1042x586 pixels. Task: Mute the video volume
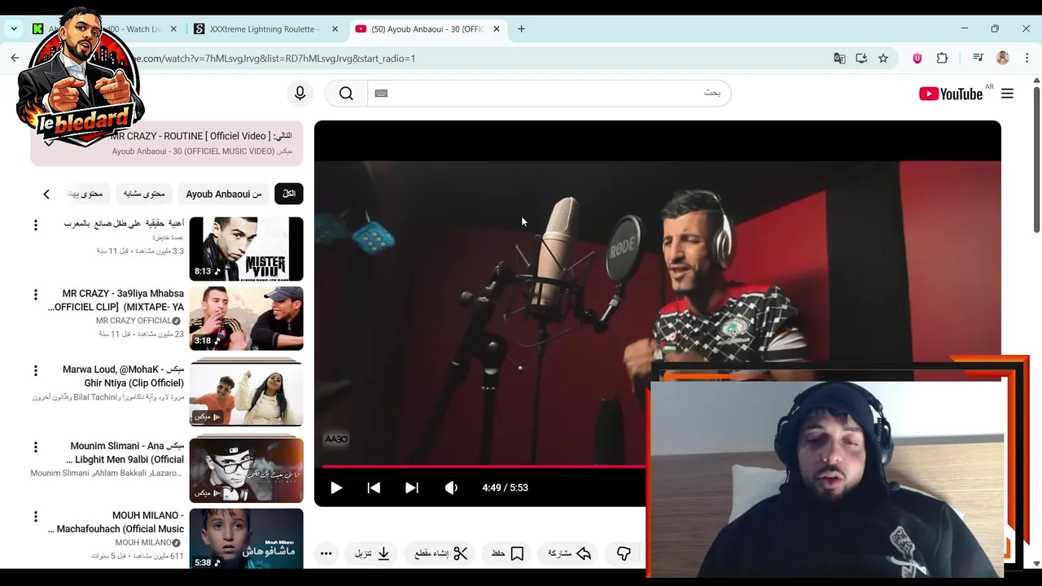tap(451, 488)
